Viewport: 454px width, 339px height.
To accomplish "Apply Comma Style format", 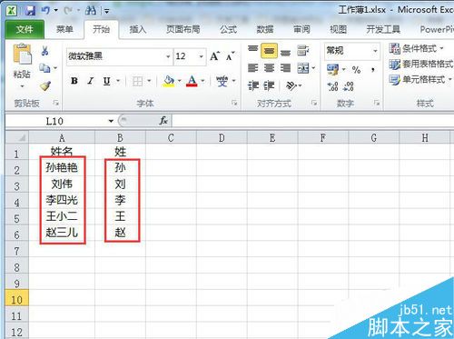I will click(x=373, y=70).
